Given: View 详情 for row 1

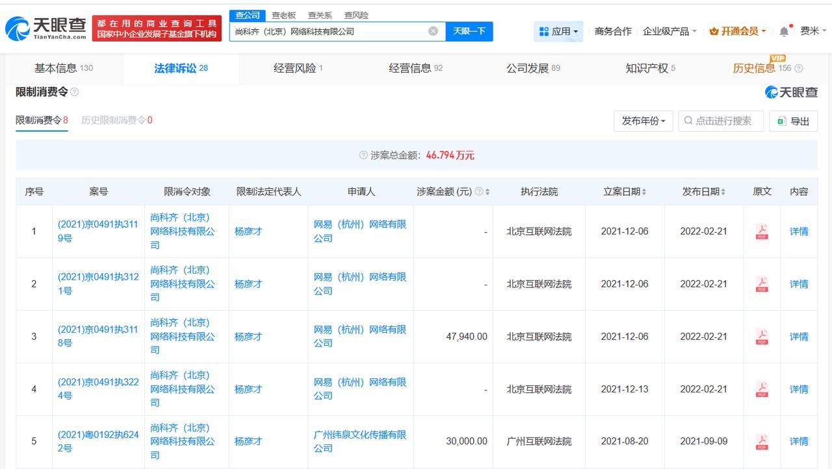Looking at the screenshot, I should coord(799,231).
